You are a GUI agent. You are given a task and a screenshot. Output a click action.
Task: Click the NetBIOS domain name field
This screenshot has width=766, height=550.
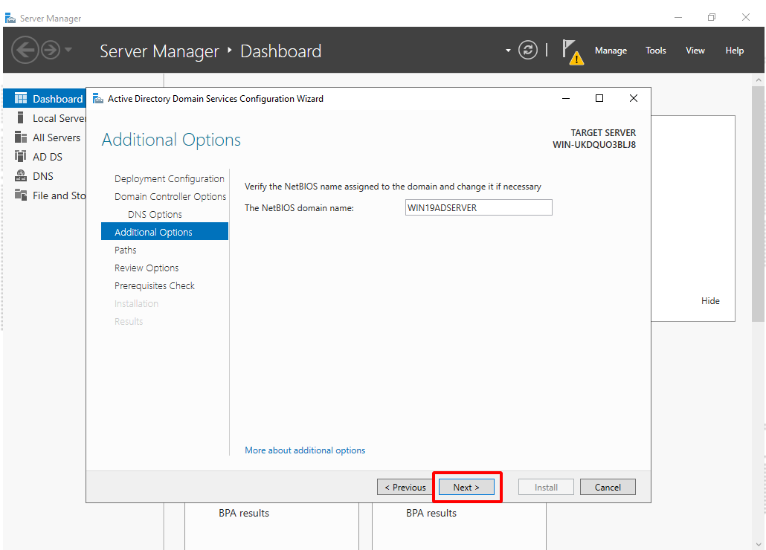(x=478, y=208)
